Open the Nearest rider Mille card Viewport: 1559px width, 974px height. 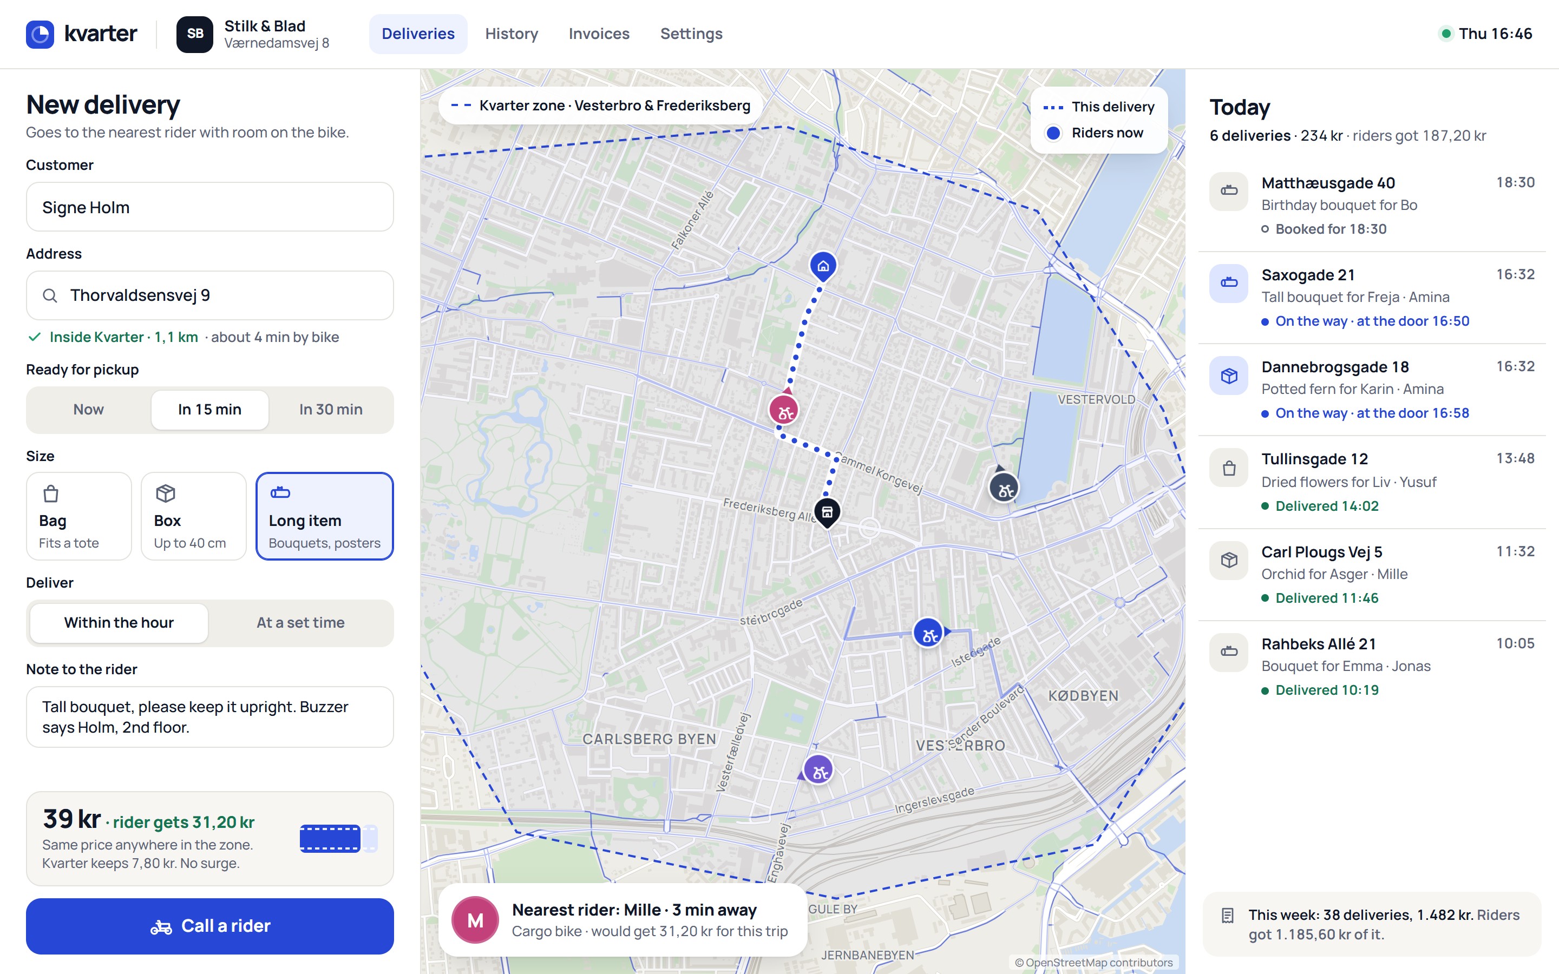coord(623,920)
